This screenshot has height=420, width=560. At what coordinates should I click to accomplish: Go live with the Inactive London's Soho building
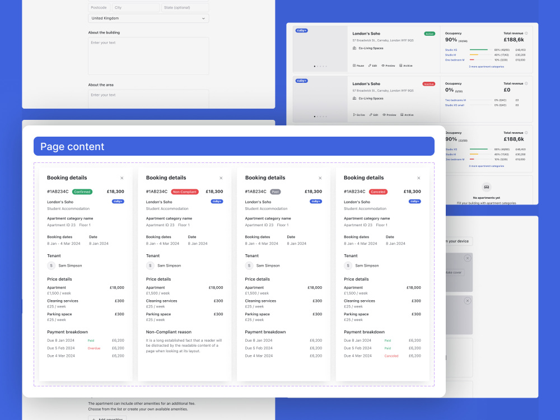(359, 115)
